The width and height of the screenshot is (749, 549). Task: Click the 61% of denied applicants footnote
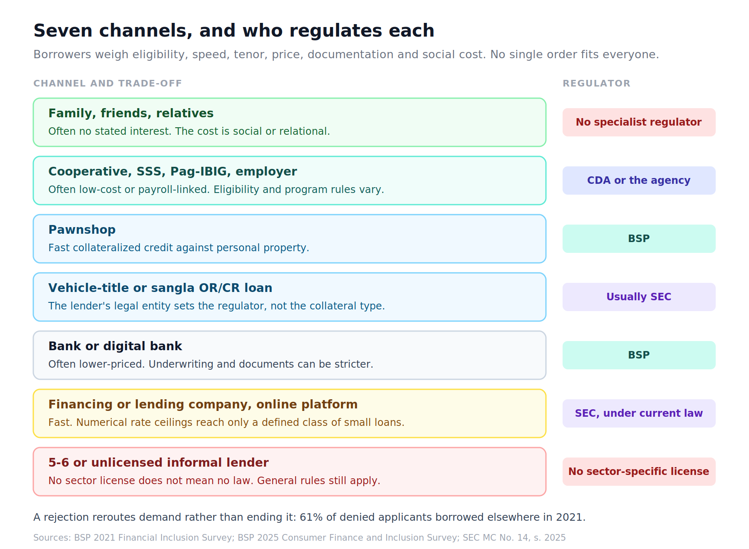309,517
